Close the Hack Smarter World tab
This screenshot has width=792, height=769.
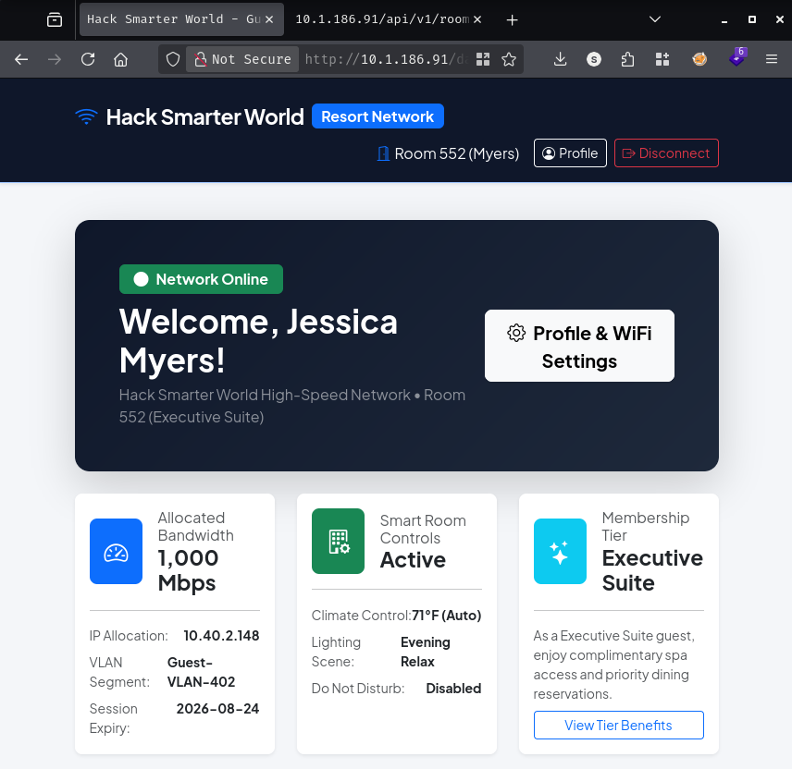click(x=270, y=19)
